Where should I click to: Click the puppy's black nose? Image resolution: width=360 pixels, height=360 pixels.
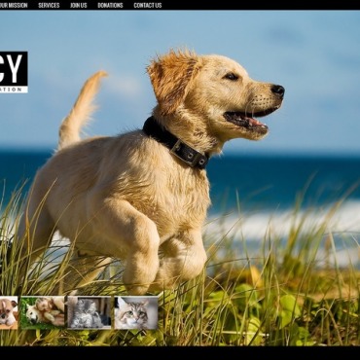tap(278, 90)
